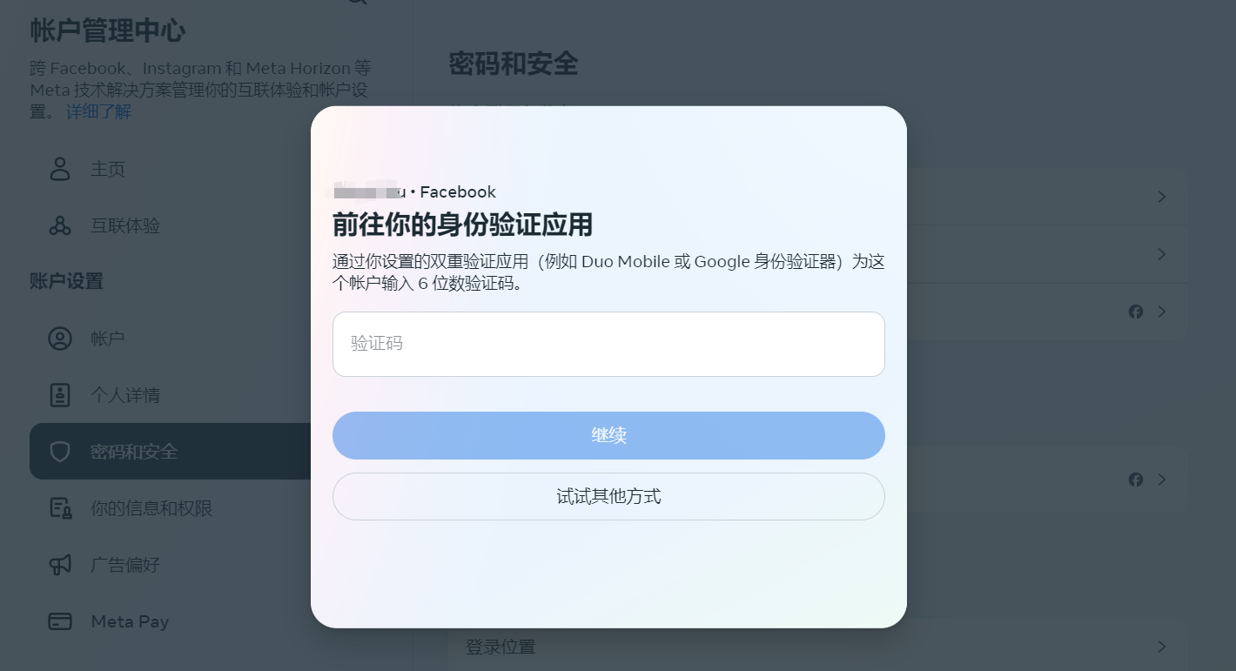
Task: Click the 你的信息和权限 document lock icon
Action: coord(60,508)
